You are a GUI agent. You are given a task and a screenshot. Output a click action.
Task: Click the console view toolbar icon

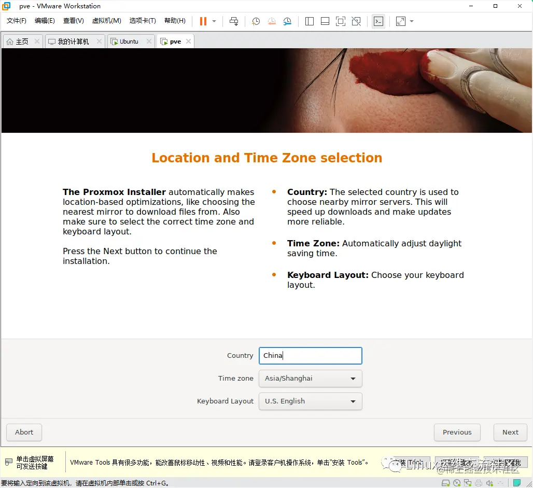(378, 21)
